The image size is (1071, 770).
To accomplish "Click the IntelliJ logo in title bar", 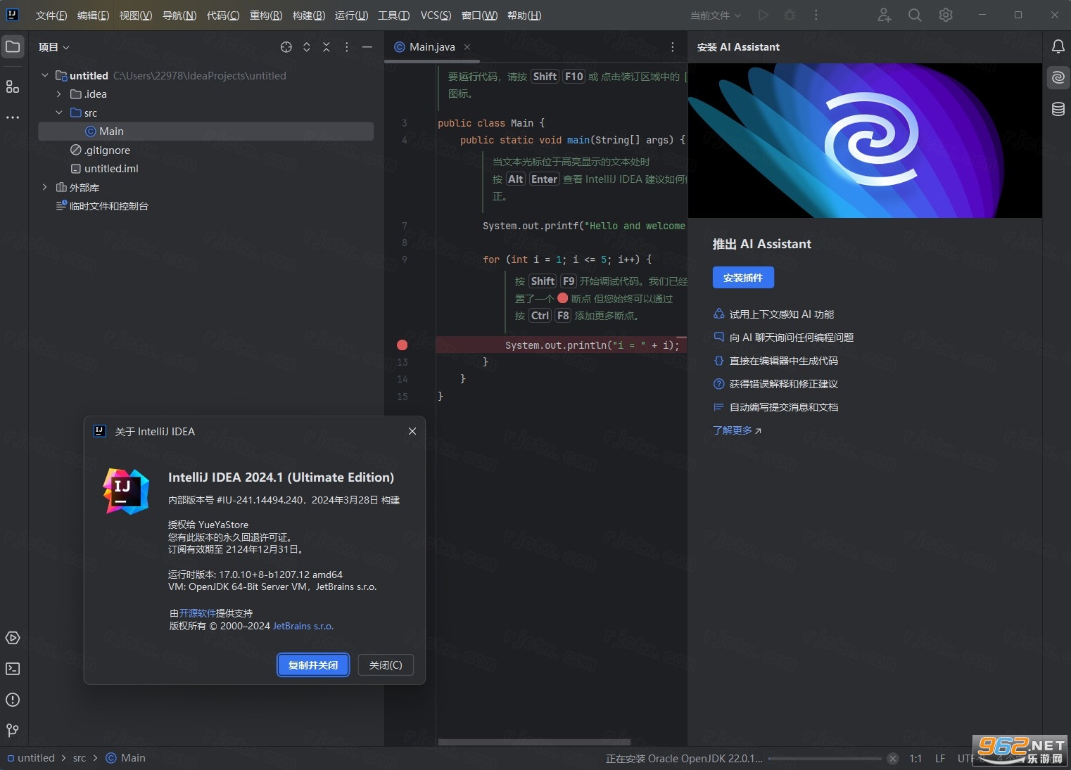I will [x=13, y=15].
